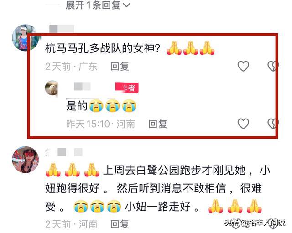Open blurred username above 杭马 comment

[x=62, y=29]
